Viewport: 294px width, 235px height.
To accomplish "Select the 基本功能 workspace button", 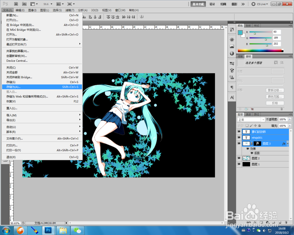I will point(198,4).
